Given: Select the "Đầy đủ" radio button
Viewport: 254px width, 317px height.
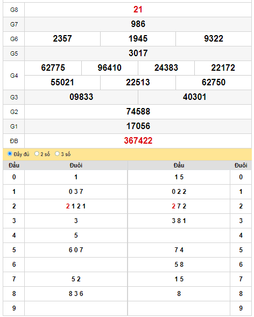Looking at the screenshot, I should pos(10,154).
